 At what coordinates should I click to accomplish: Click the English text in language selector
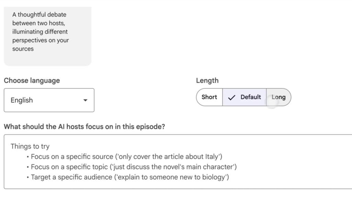pos(22,100)
